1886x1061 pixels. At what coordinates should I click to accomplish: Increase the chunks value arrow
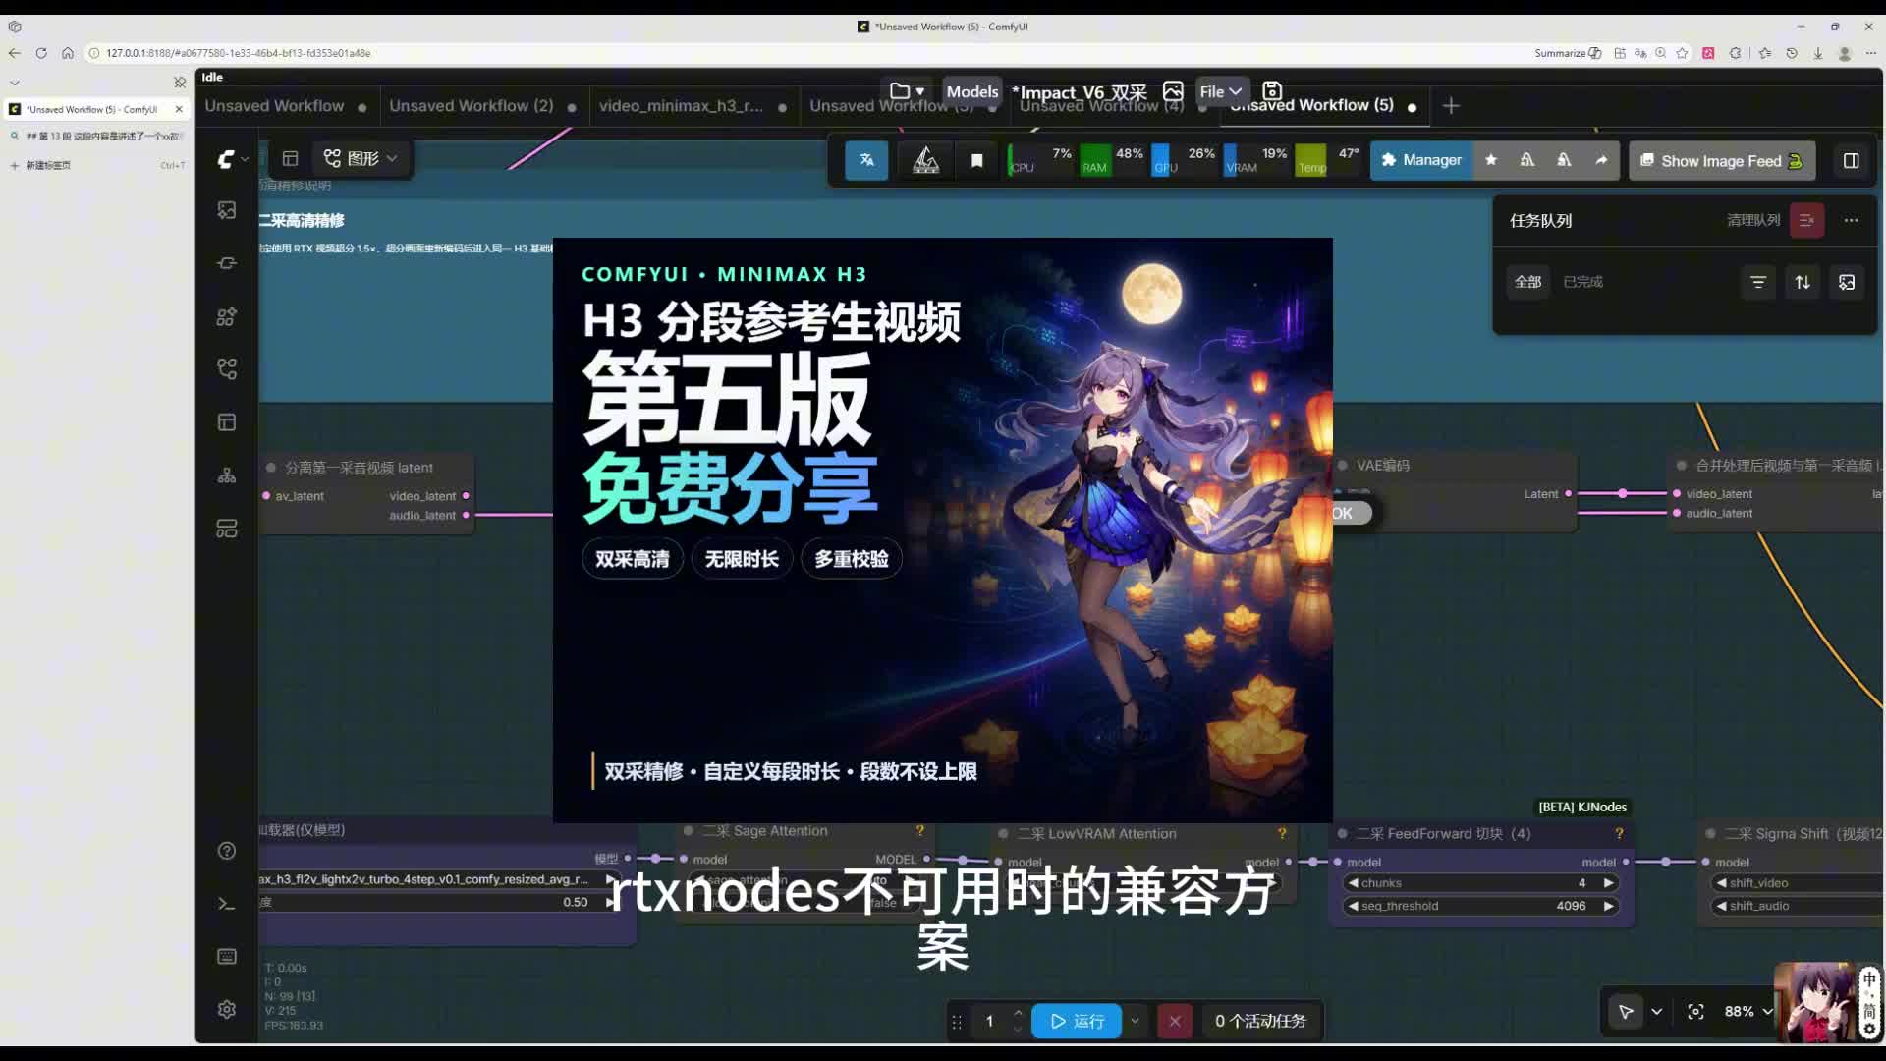pyautogui.click(x=1609, y=883)
